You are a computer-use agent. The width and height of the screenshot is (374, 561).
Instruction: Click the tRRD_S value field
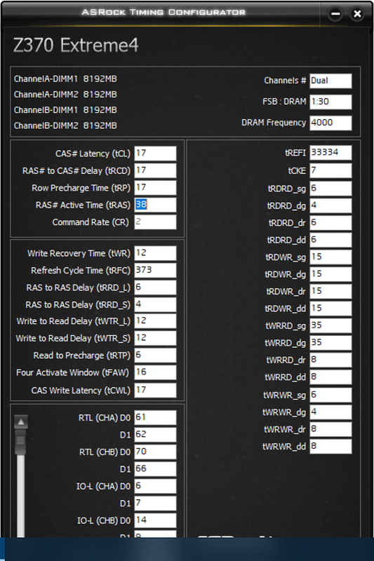click(155, 305)
